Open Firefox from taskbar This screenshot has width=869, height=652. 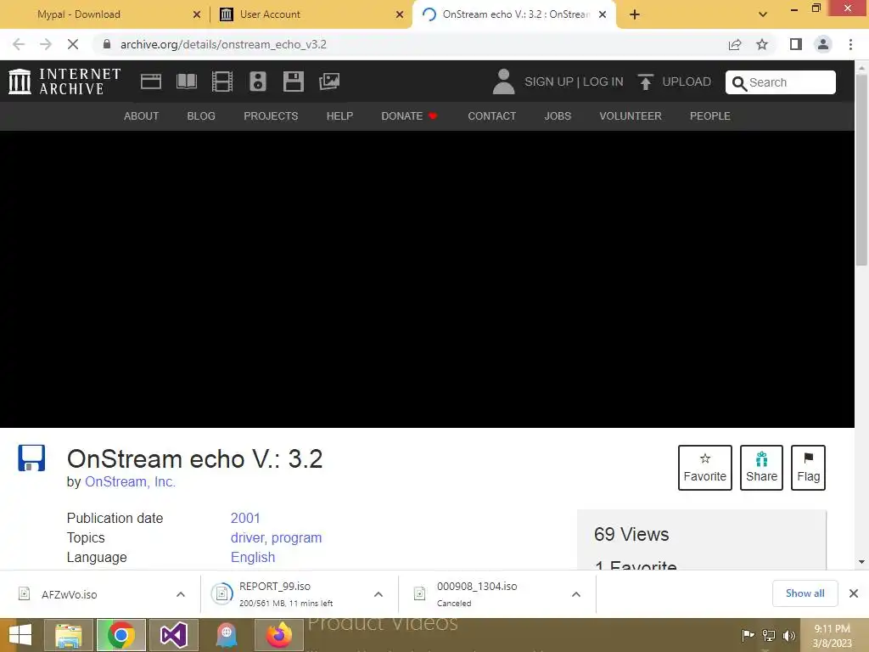(278, 635)
